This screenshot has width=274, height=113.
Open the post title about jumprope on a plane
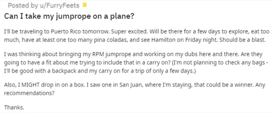tap(69, 16)
